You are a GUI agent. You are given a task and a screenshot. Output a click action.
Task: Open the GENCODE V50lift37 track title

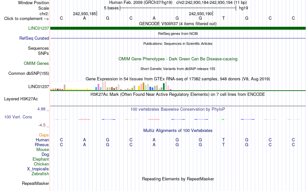(178, 24)
